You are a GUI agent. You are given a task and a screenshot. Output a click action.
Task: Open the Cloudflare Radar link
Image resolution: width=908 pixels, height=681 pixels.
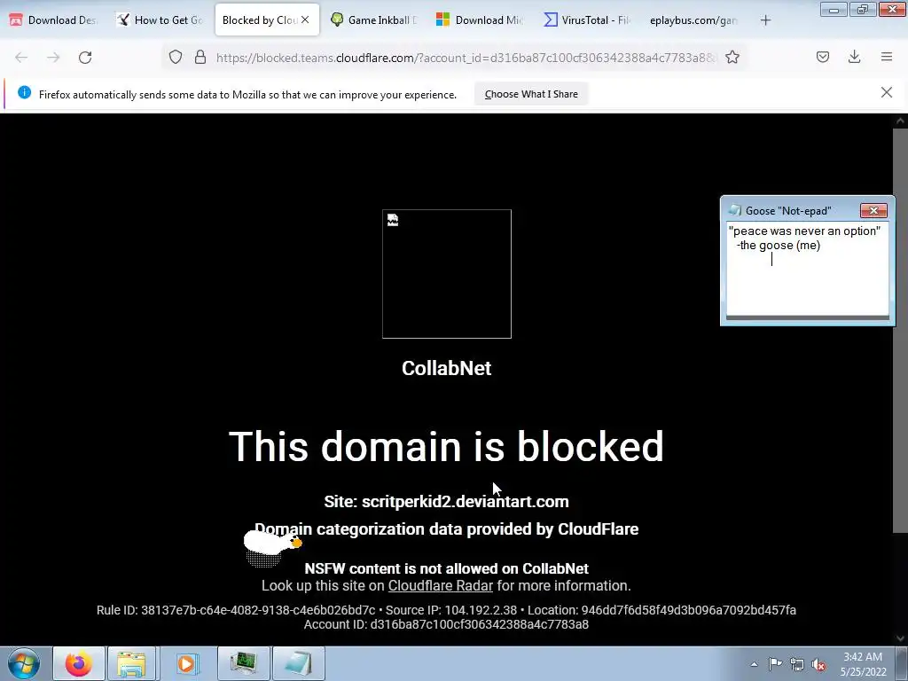pos(440,585)
